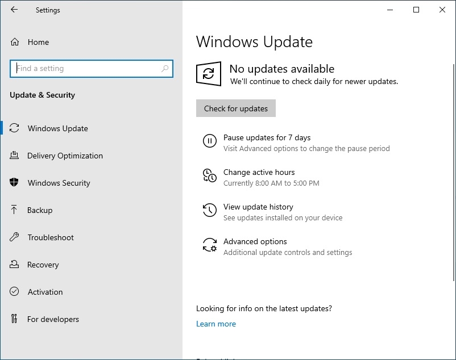
Task: Click the Backup icon in the sidebar
Action: click(15, 210)
